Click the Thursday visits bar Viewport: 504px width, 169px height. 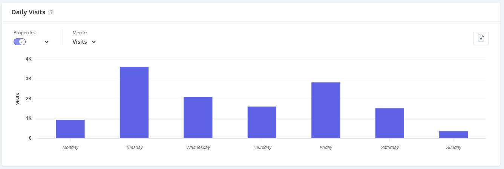[262, 122]
